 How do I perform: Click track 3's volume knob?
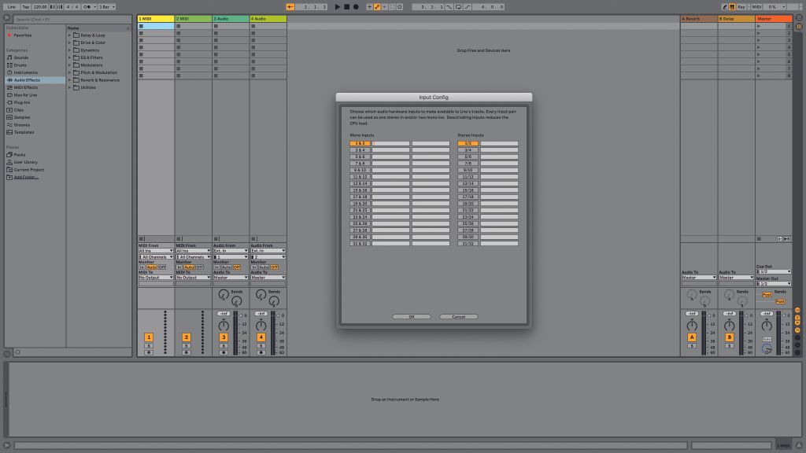point(224,326)
